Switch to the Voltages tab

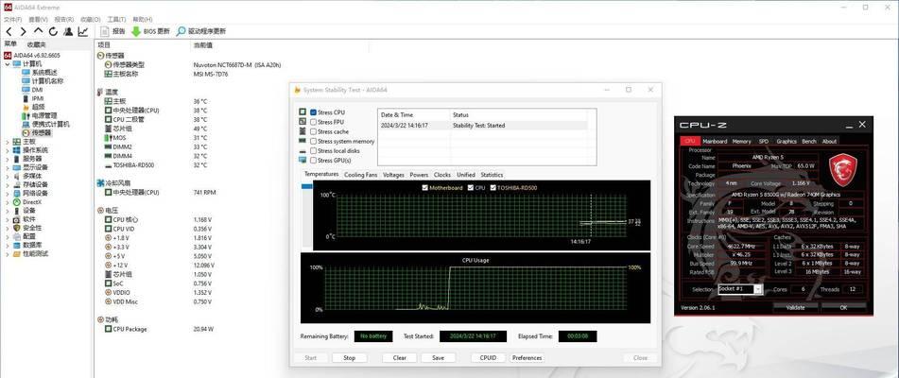tap(393, 175)
